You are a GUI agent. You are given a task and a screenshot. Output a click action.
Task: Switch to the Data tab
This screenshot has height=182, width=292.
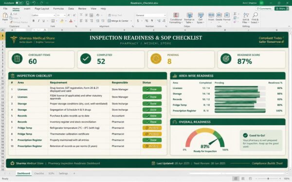pos(71,9)
